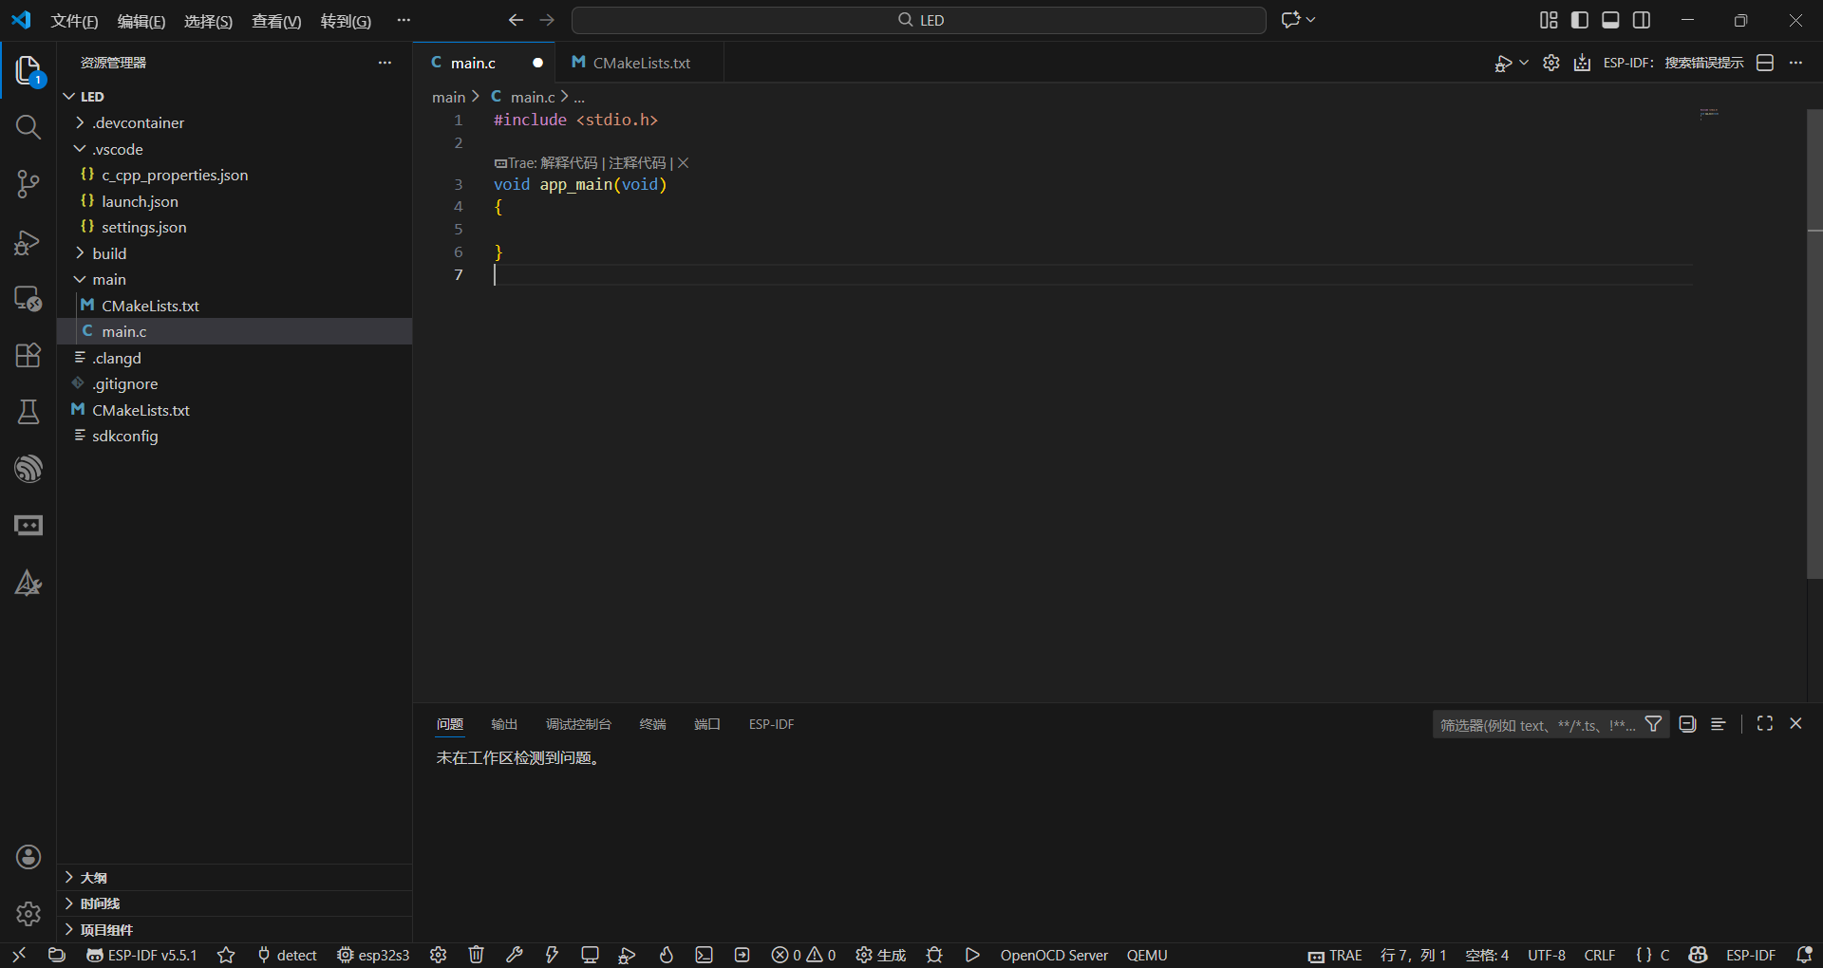Click the build project wrench icon

click(515, 955)
